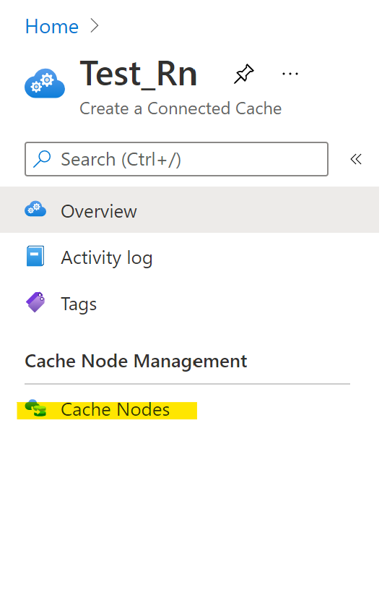Collapse the sidebar with the double chevron

356,159
